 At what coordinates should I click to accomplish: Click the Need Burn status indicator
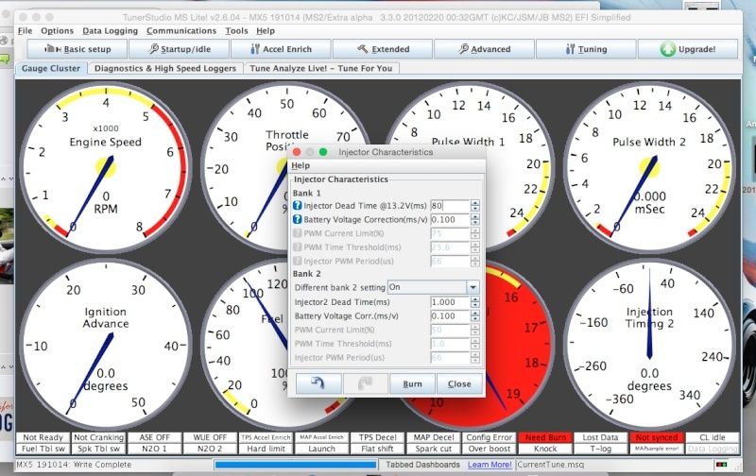click(x=545, y=437)
